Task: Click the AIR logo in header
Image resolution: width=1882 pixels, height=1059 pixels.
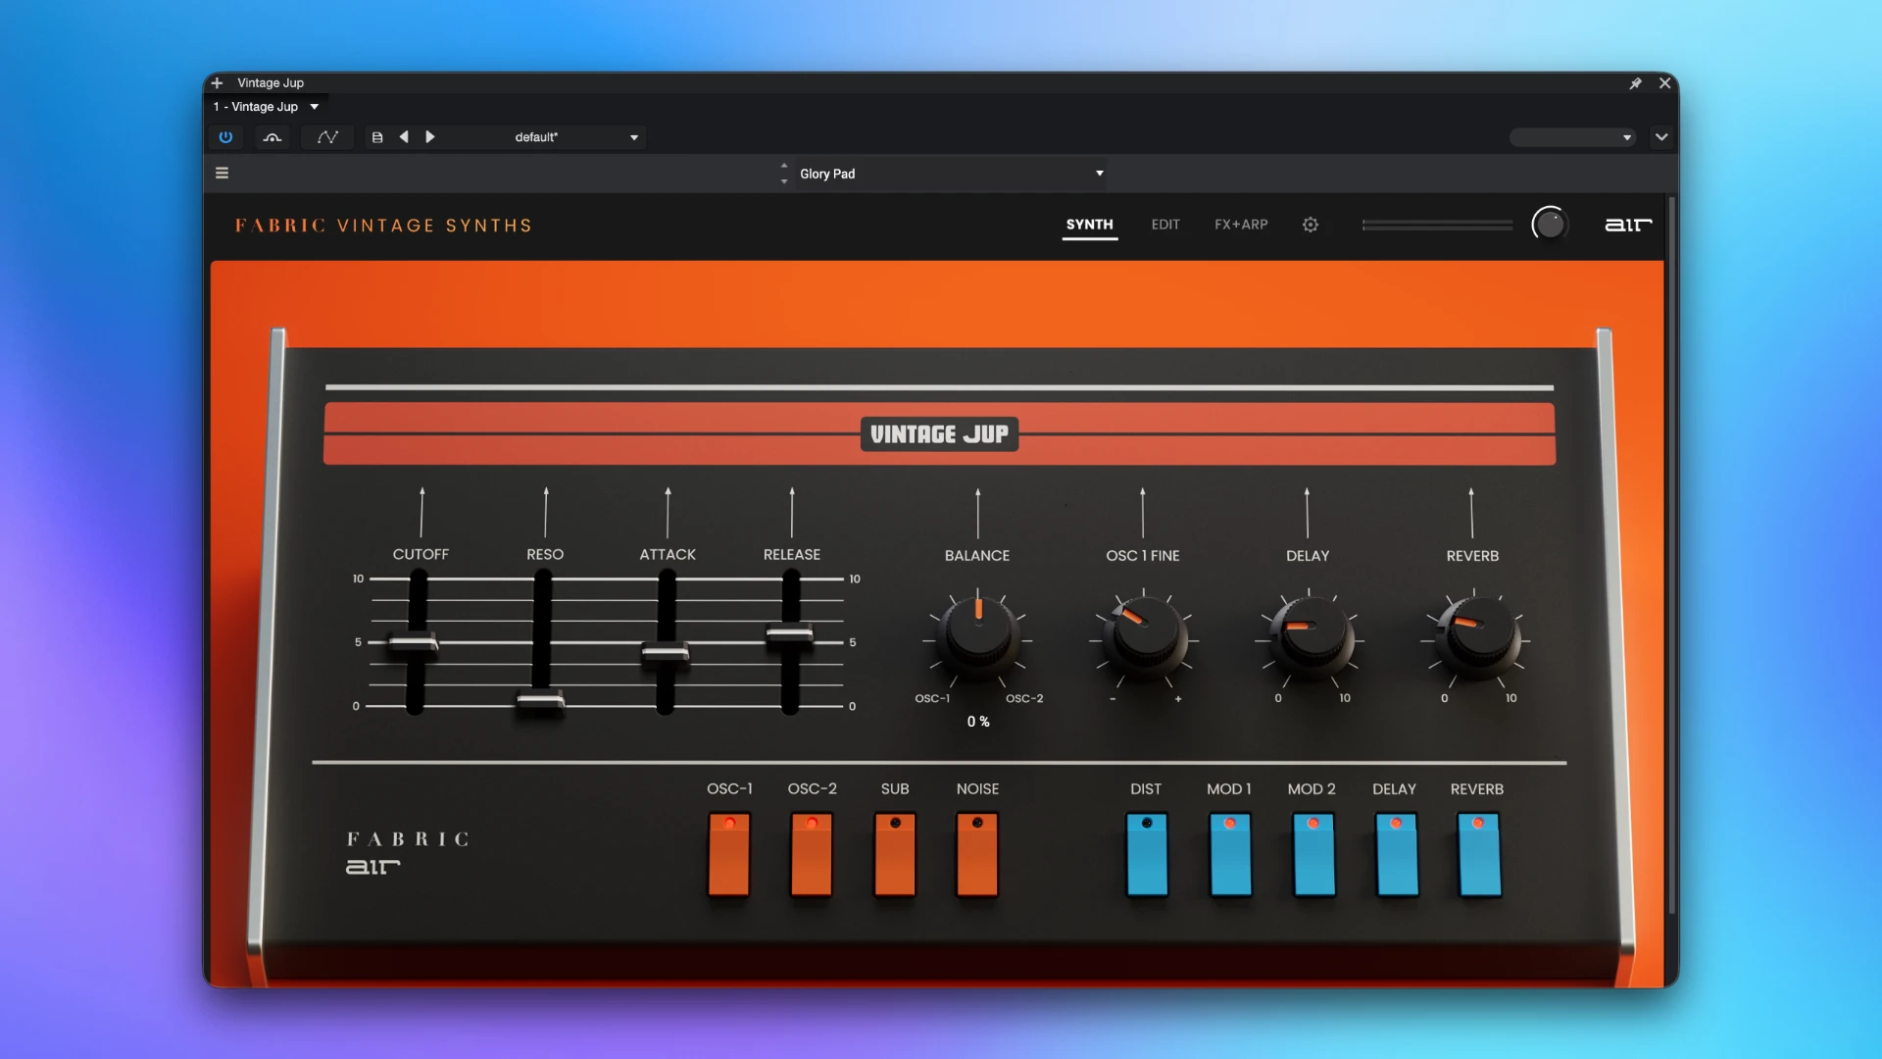Action: point(1628,225)
